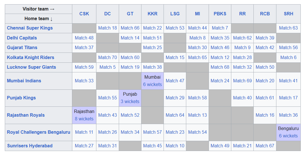The width and height of the screenshot is (307, 155).
Task: Select the SRH column header
Action: (288, 14)
